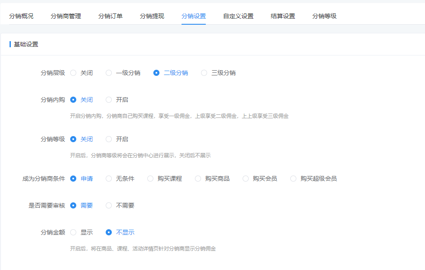Set 分销内购 to 关闭
This screenshot has height=270, width=425.
point(81,100)
